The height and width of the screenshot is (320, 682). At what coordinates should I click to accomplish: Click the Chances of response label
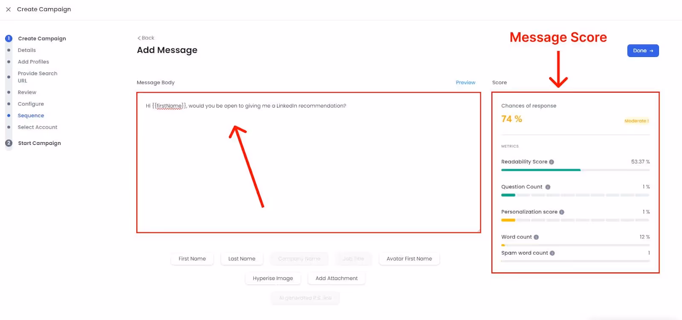pyautogui.click(x=529, y=106)
